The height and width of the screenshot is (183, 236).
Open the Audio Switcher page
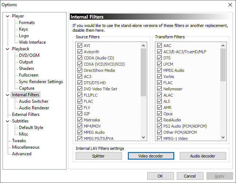[x=34, y=101]
